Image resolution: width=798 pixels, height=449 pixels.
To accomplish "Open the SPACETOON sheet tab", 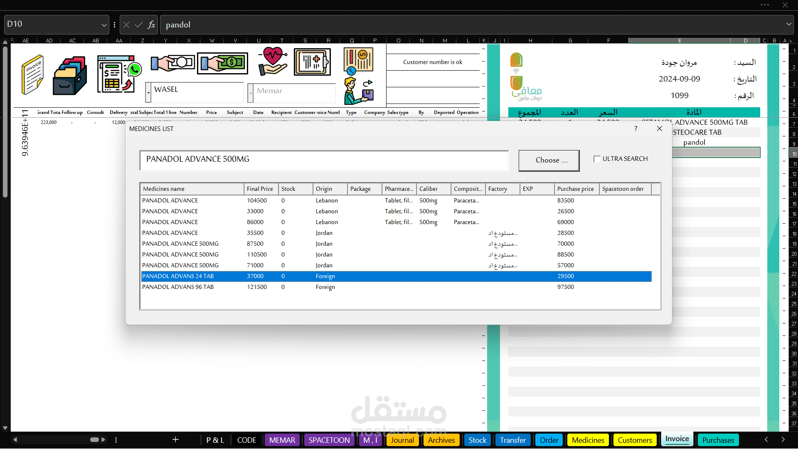I will coord(329,440).
